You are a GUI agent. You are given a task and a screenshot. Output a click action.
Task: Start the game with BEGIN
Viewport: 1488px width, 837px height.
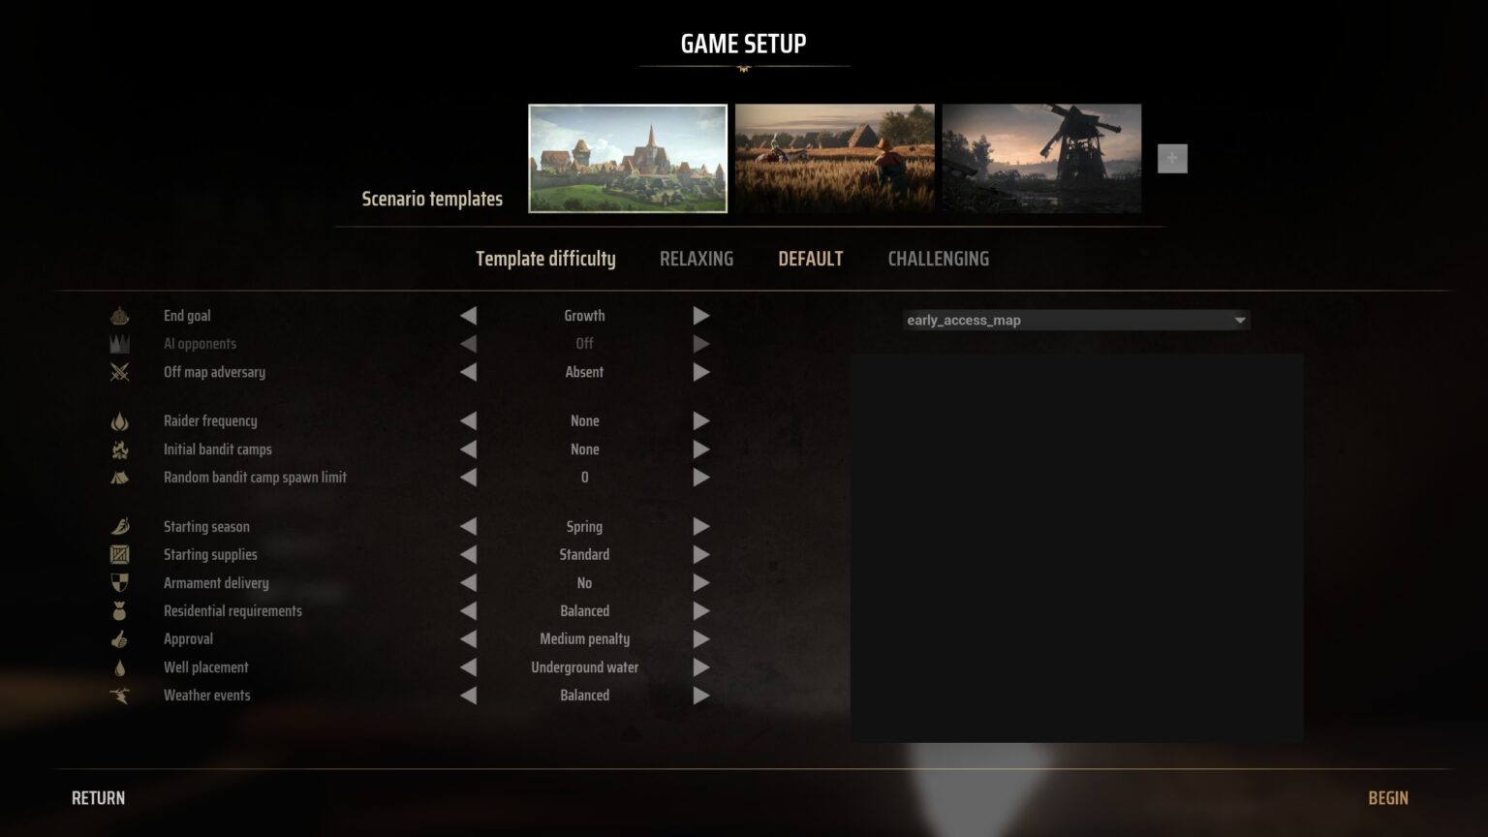1388,798
